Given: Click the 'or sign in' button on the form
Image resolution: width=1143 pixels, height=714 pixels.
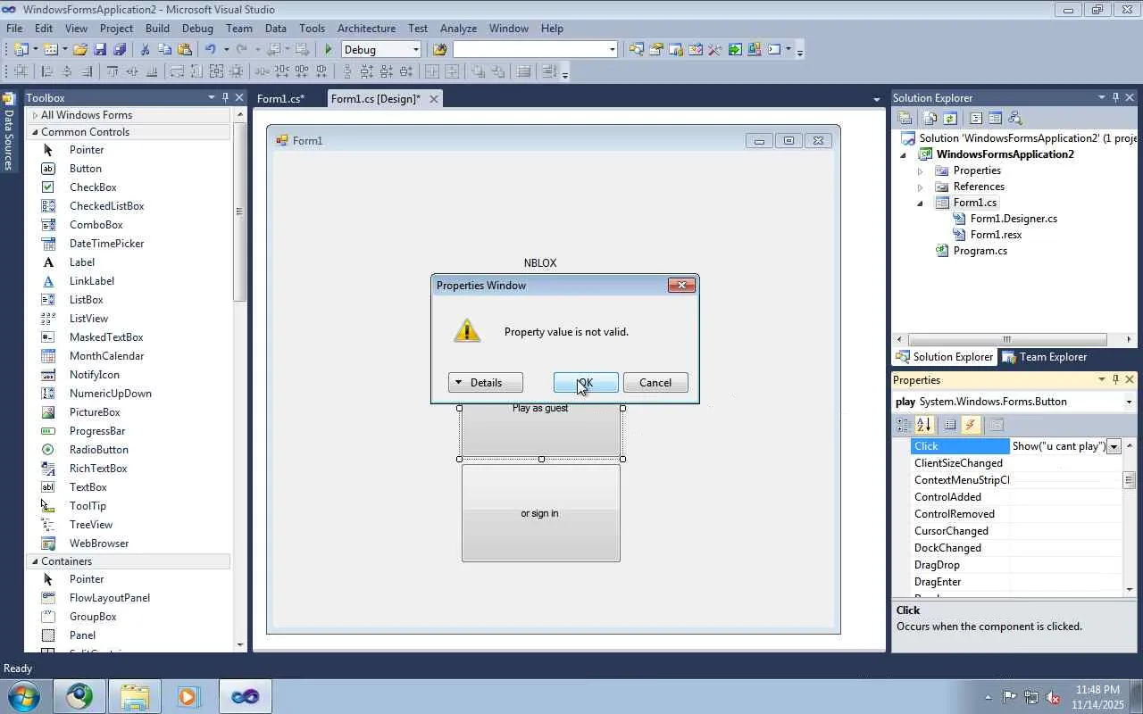Looking at the screenshot, I should point(541,513).
